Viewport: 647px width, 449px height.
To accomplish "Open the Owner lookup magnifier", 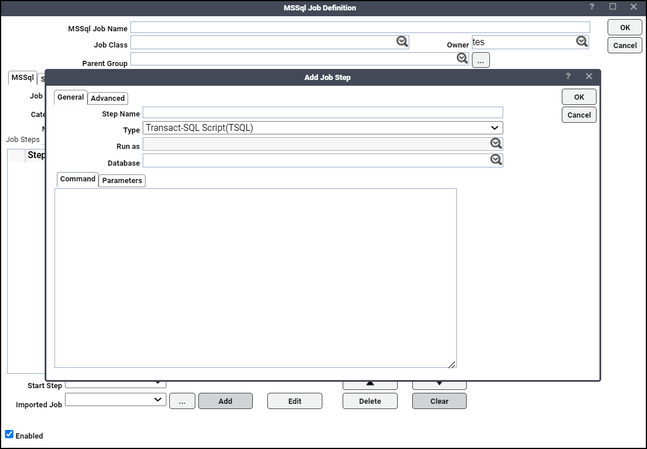I will pyautogui.click(x=582, y=42).
